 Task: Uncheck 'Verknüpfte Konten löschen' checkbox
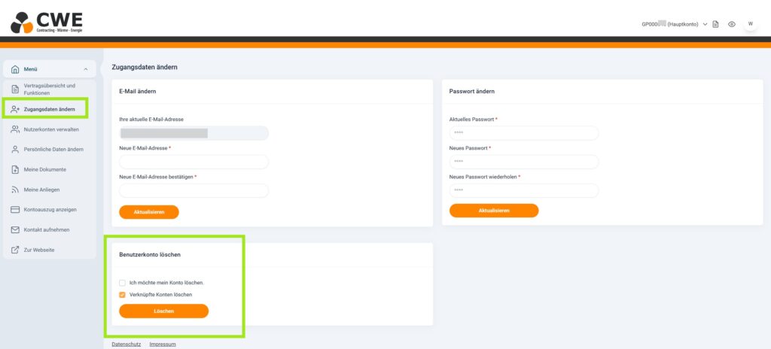122,295
